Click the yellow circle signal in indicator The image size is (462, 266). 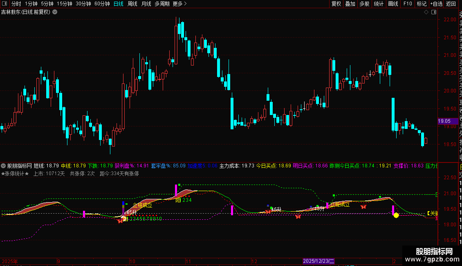pyautogui.click(x=396, y=216)
